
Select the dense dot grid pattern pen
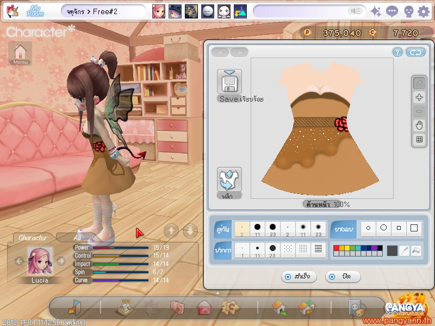pos(303,250)
